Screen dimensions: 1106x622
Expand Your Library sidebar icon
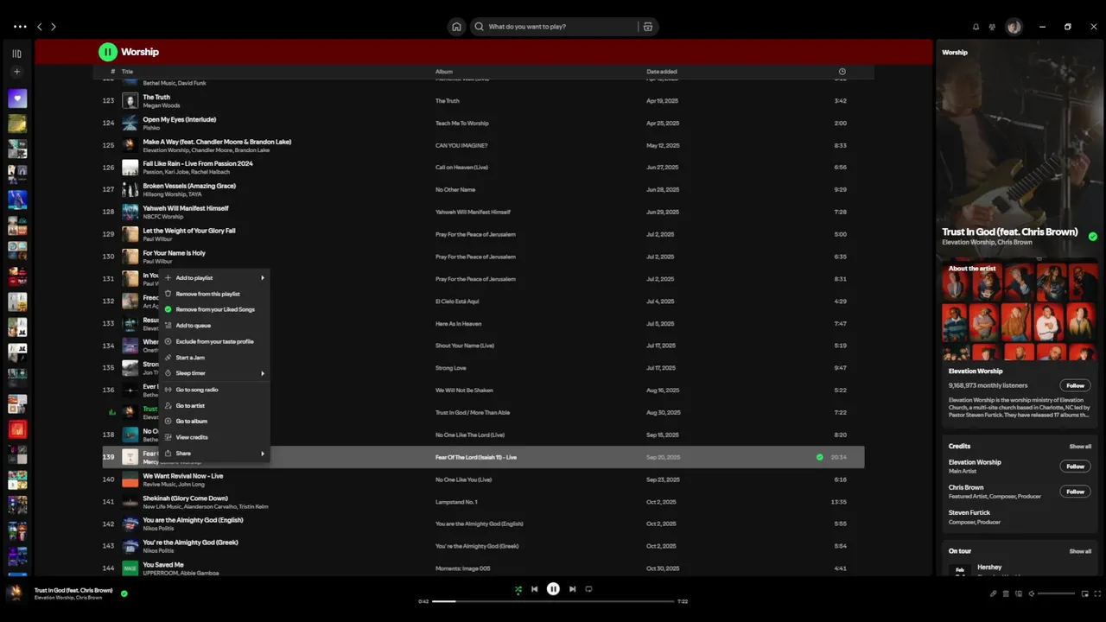click(x=16, y=54)
